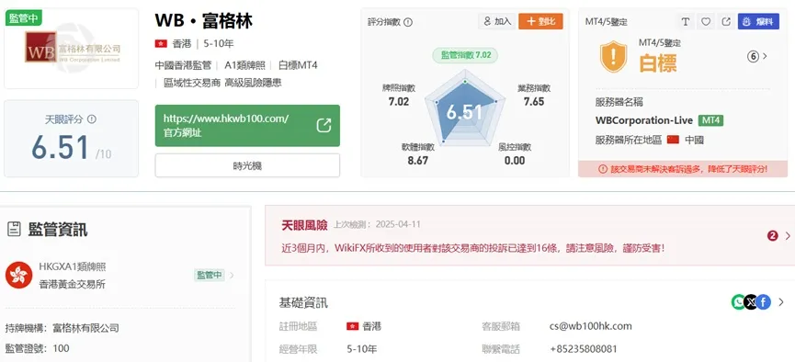Click the 持牌機構 富格林有限公司 text

coord(62,328)
